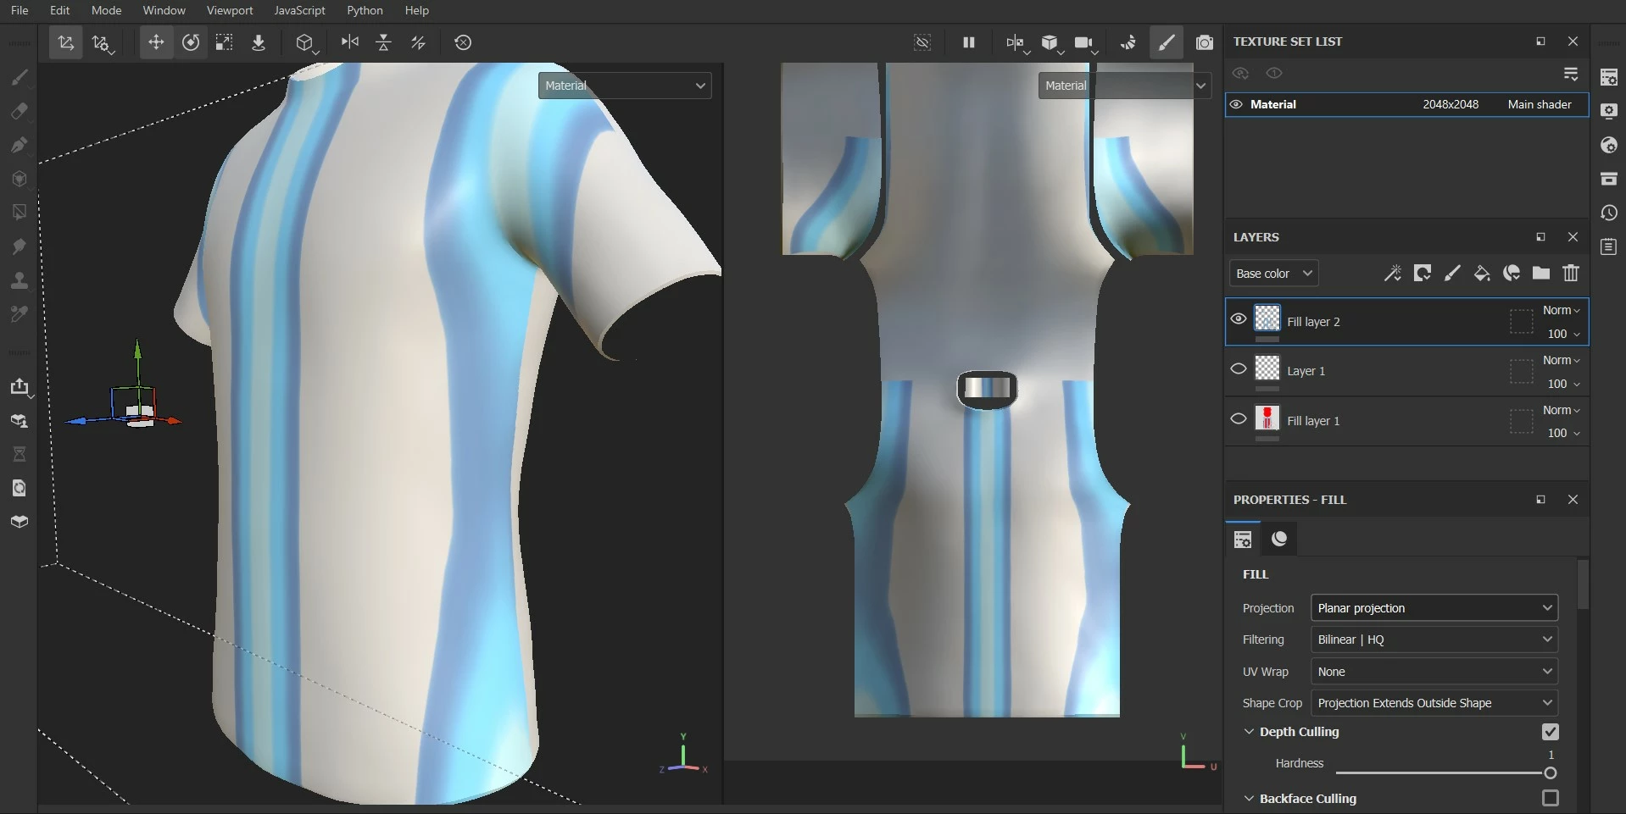Open the camera view settings icon
The image size is (1626, 814).
1083,42
